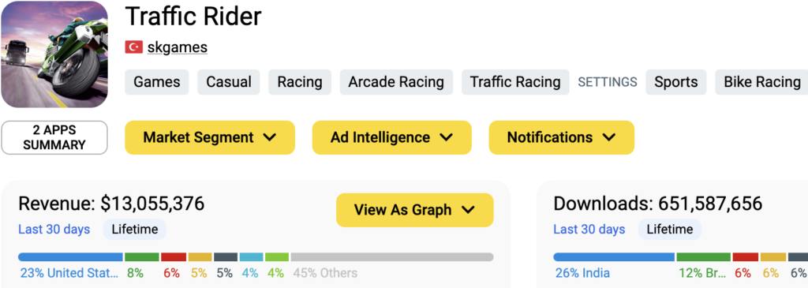Click the blue India downloads bar segment

614,257
